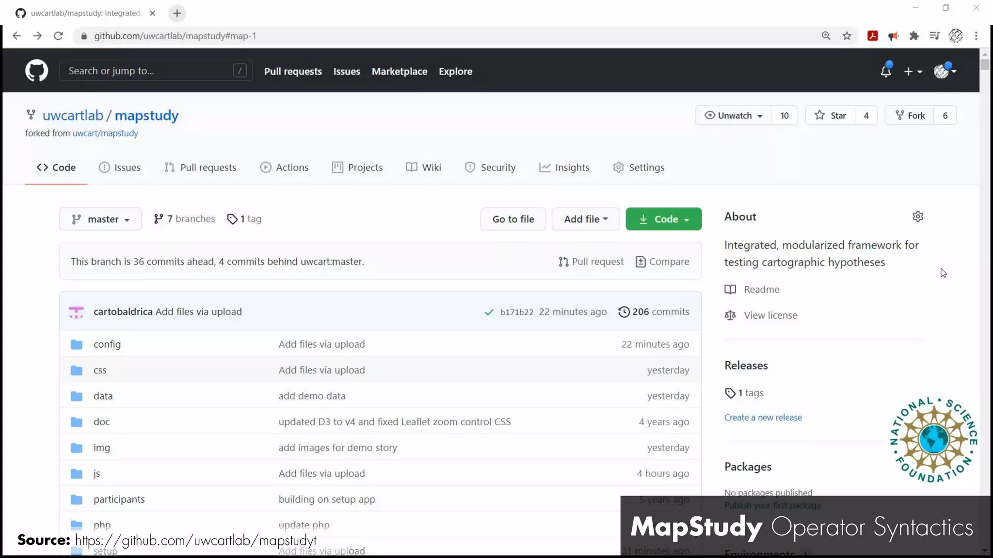Open the notifications bell
The height and width of the screenshot is (558, 993).
pyautogui.click(x=885, y=71)
